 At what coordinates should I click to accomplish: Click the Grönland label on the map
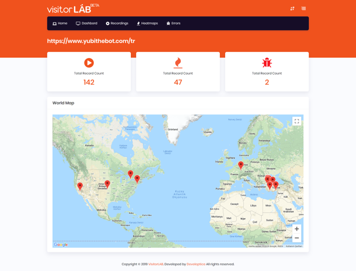pyautogui.click(x=173, y=129)
